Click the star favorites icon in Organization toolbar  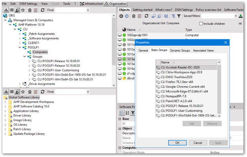23,10
